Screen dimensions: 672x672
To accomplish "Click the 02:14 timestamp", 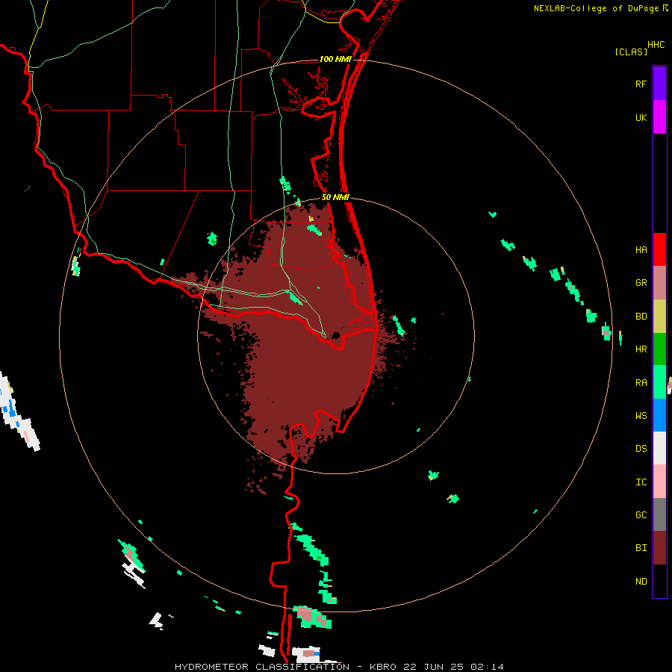I will point(488,667).
